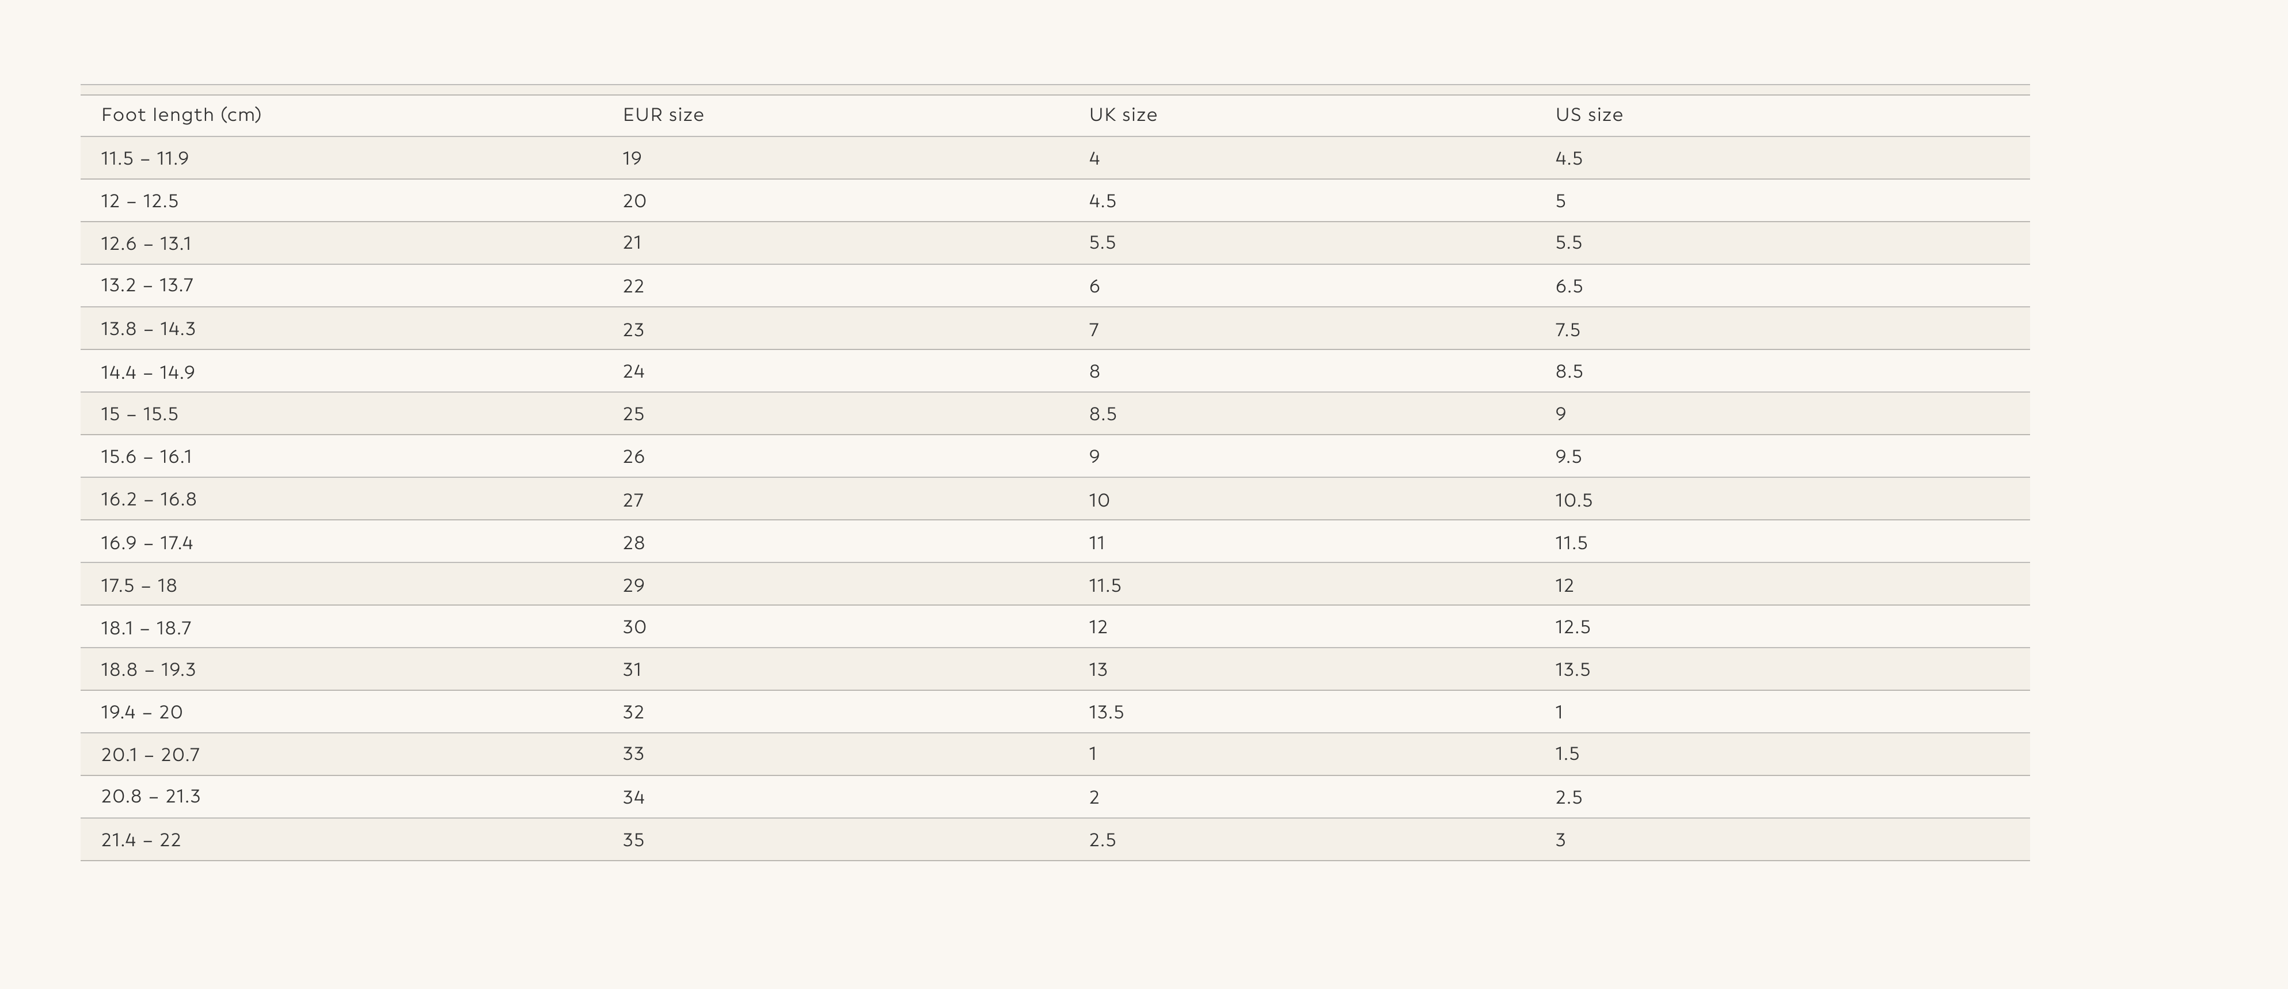Viewport: 2288px width, 989px height.
Task: Select EUR size 25 cell
Action: (x=633, y=414)
